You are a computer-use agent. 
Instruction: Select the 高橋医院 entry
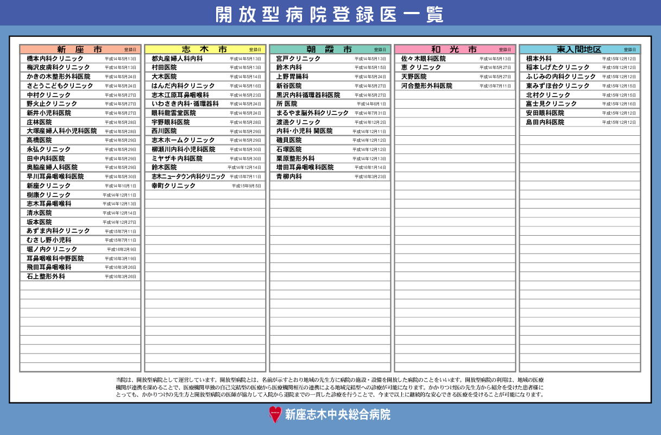[x=80, y=140]
